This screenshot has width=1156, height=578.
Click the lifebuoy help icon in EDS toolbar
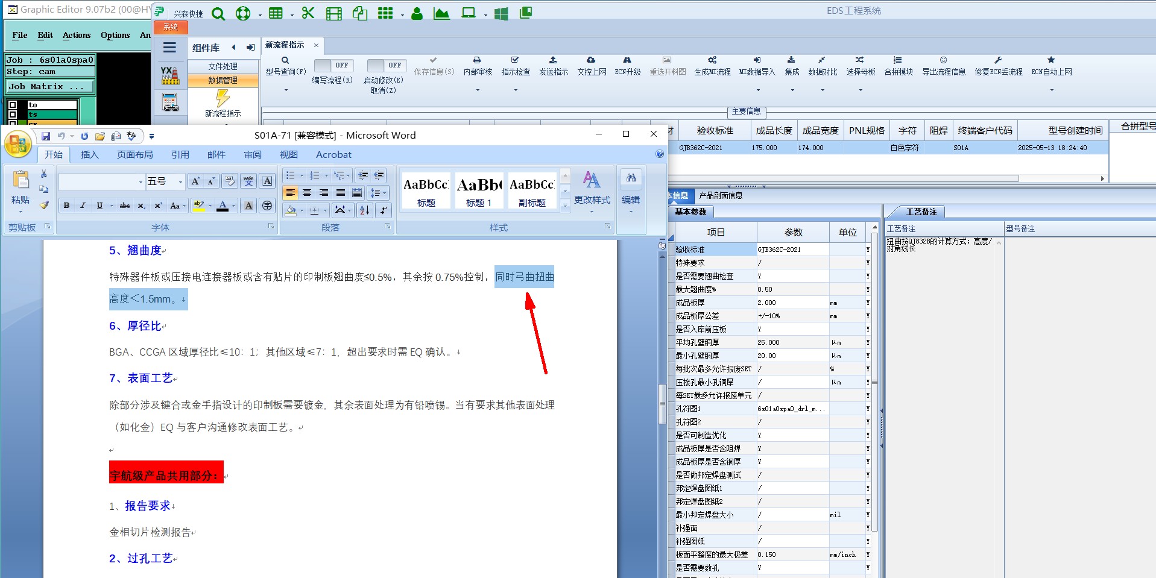click(x=243, y=13)
